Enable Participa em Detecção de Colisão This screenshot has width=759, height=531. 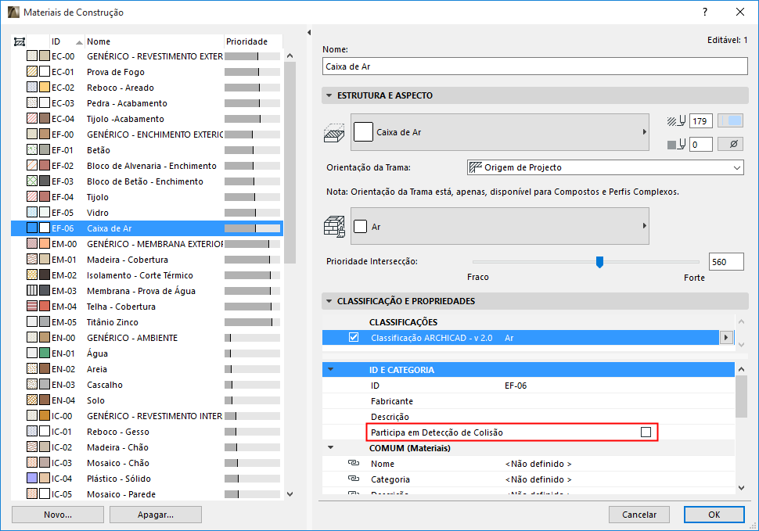click(646, 432)
